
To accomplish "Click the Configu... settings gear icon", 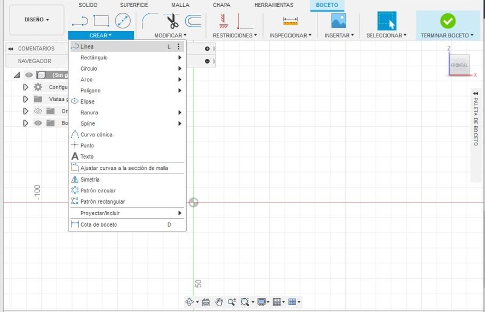I will [x=38, y=87].
